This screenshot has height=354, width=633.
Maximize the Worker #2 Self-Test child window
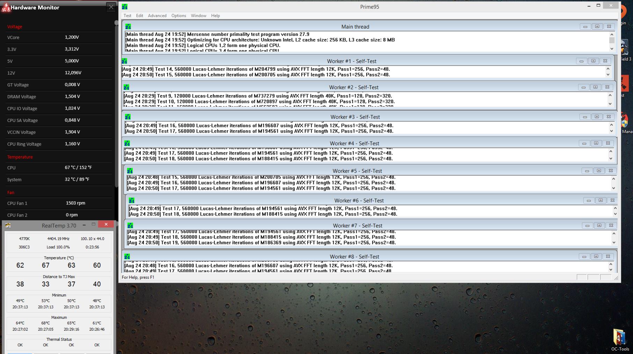click(595, 87)
